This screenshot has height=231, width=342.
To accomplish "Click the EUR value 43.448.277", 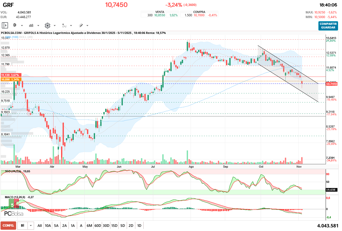I will point(23,17).
